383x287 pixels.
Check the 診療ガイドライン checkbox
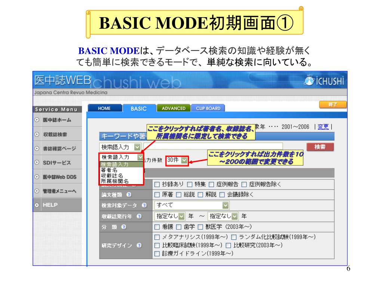coord(157,254)
